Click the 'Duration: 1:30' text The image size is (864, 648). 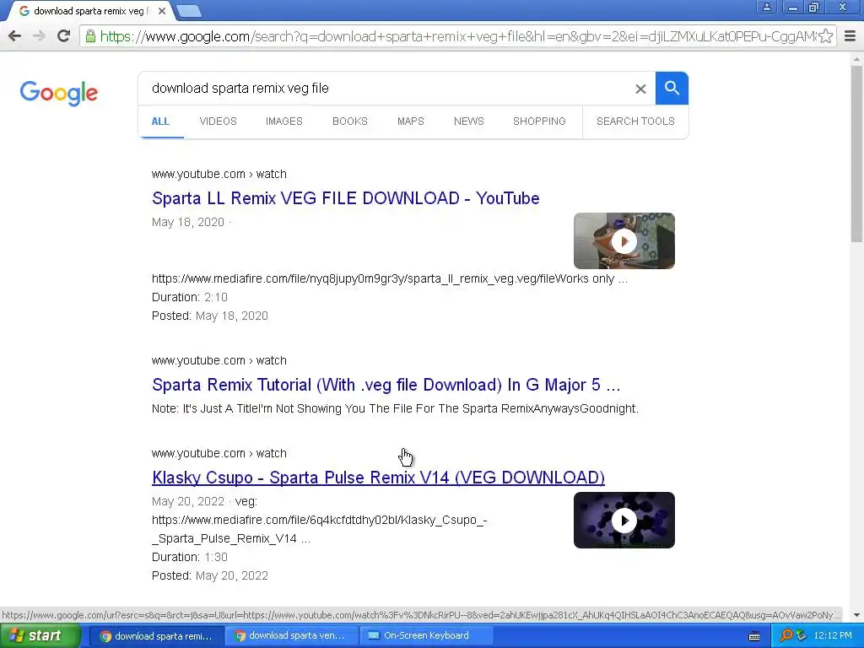[190, 557]
